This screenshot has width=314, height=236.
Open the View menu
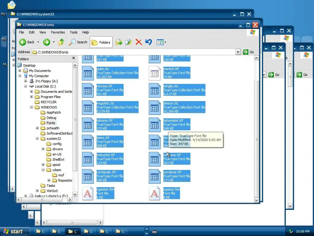click(x=43, y=32)
